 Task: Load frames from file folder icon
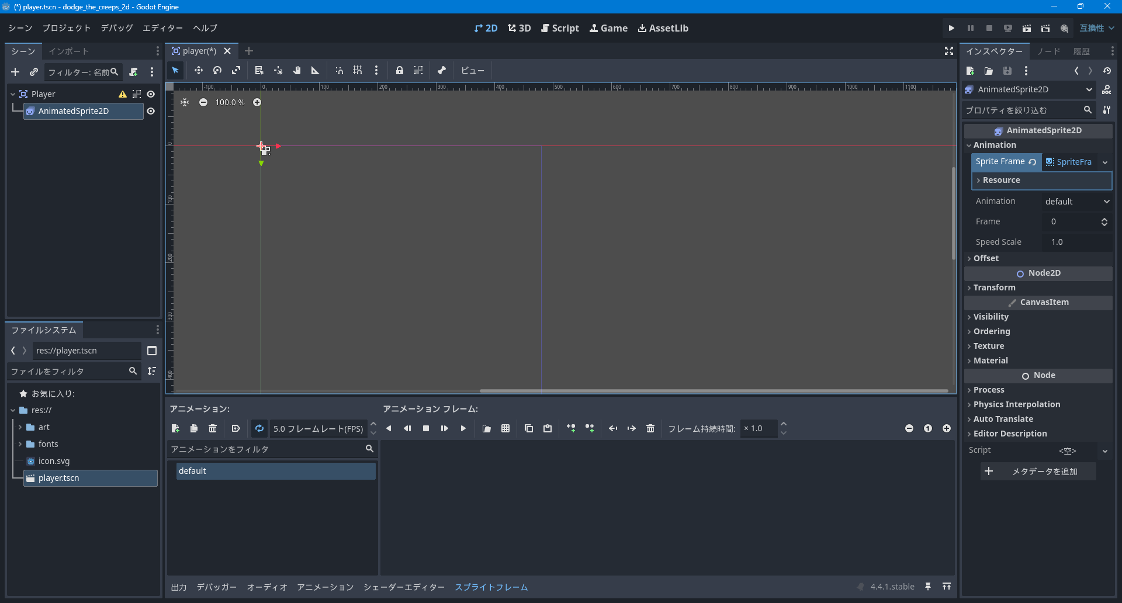487,428
